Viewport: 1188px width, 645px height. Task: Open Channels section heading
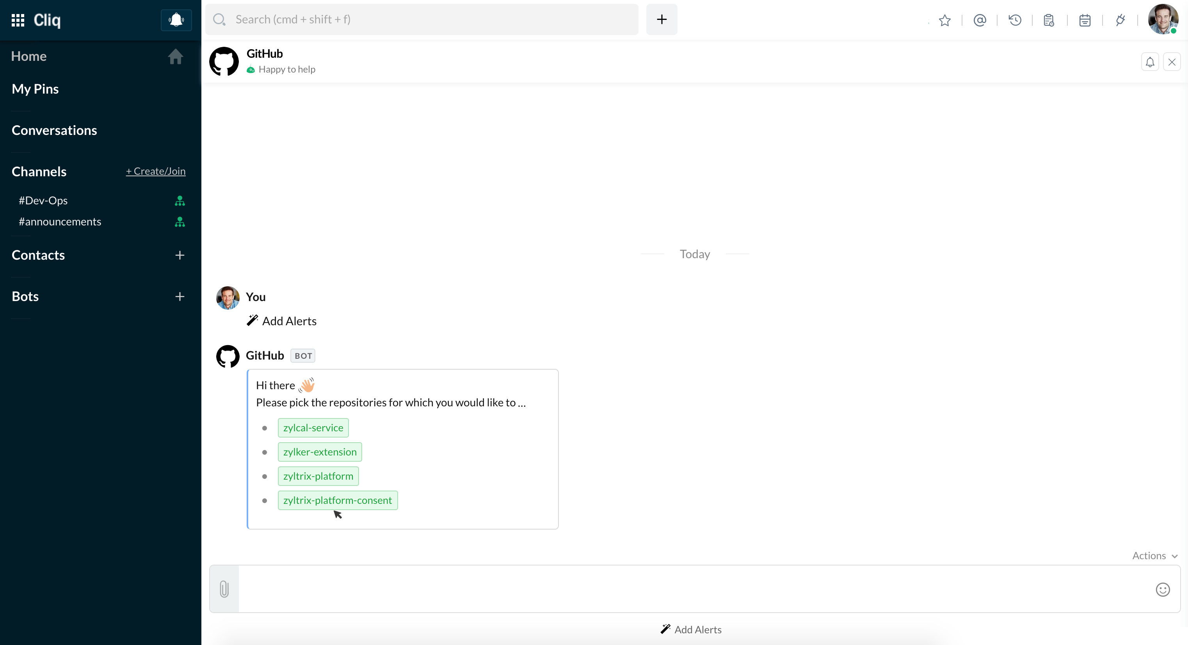(x=39, y=171)
